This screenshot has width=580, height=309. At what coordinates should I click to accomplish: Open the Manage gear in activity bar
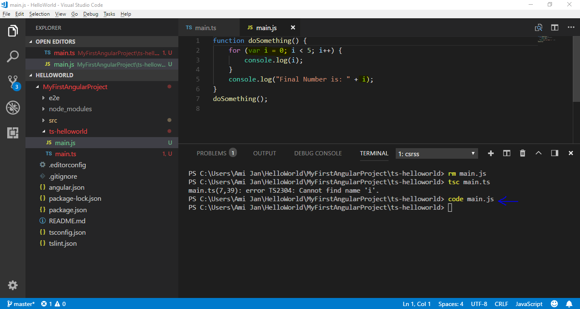coord(13,285)
